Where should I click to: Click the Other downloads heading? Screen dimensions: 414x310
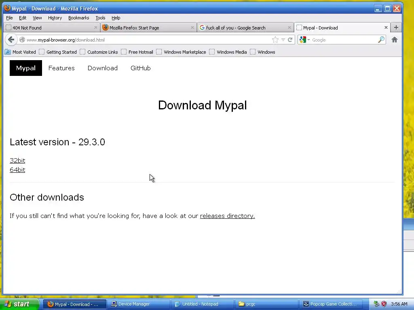pos(47,197)
